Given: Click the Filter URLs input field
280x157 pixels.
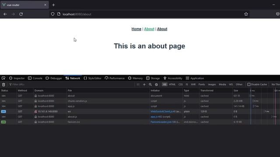Looking at the screenshot, I should (x=71, y=85).
